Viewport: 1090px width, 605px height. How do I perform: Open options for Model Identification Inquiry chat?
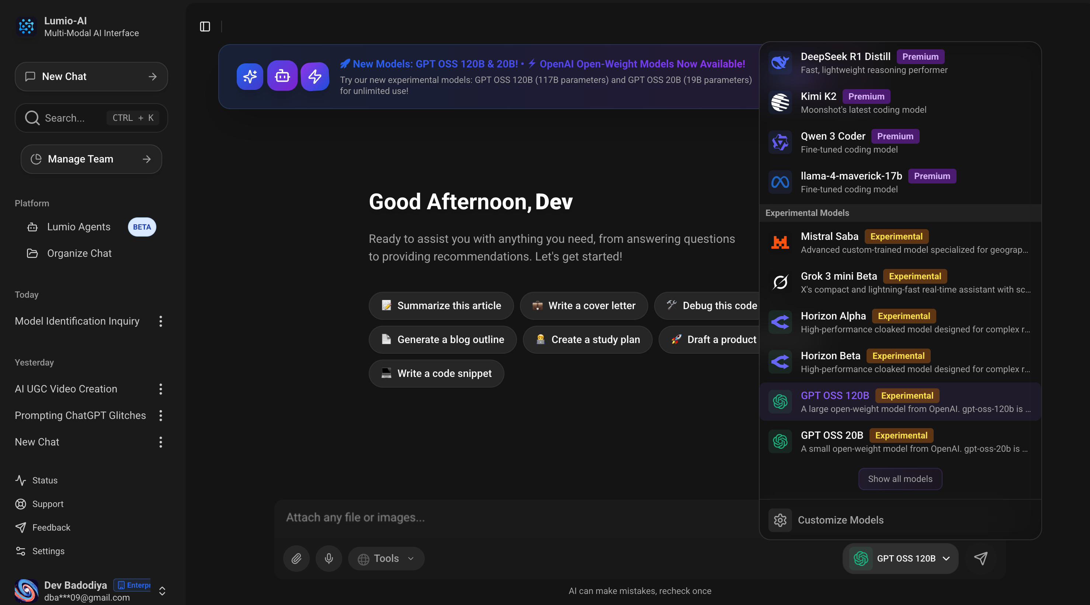(160, 321)
